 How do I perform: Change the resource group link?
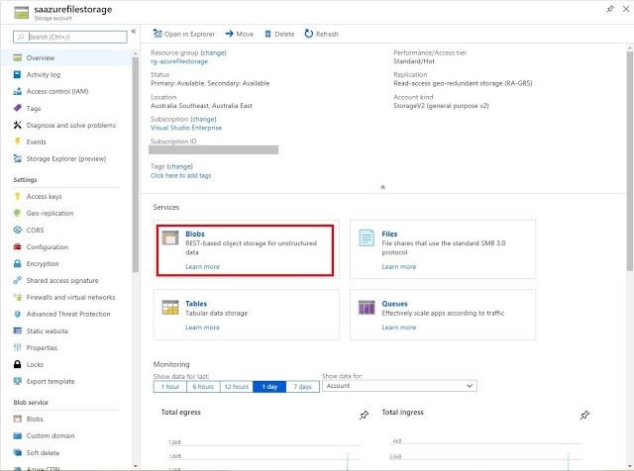pyautogui.click(x=214, y=52)
